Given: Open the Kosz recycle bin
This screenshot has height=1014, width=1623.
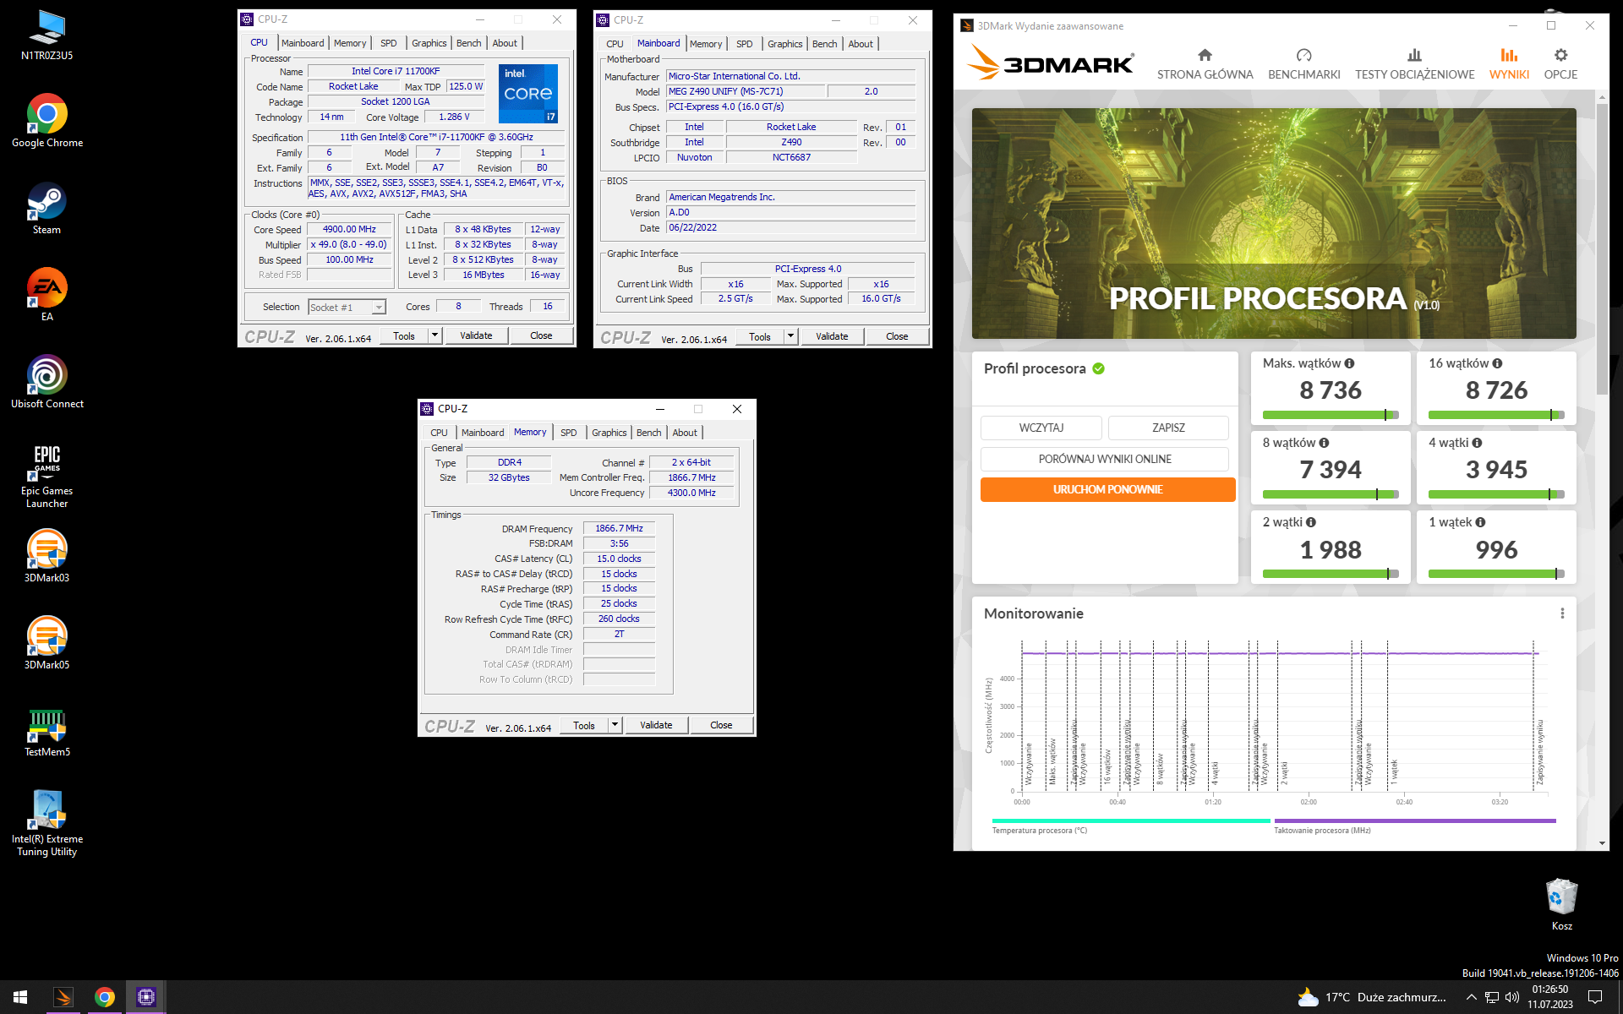Looking at the screenshot, I should 1561,904.
